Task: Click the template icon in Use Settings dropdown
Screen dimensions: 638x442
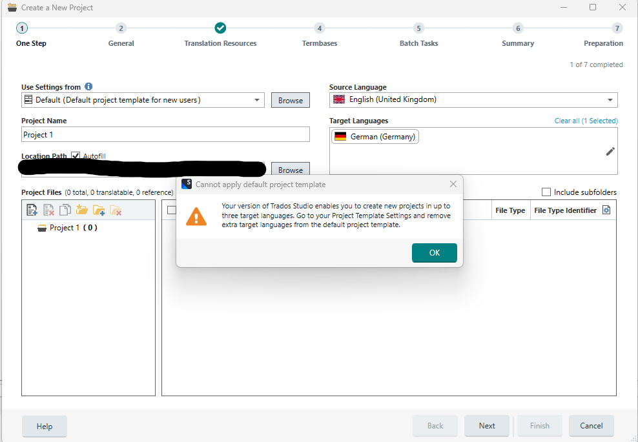Action: click(x=28, y=99)
